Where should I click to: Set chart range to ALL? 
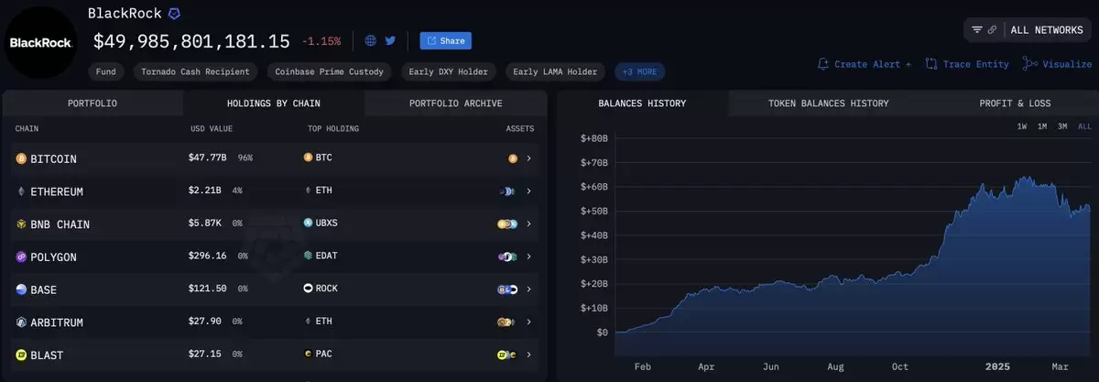[x=1084, y=126]
